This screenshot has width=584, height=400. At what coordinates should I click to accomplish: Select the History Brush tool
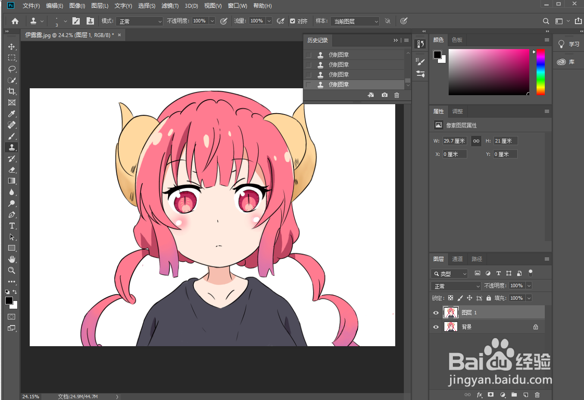tap(12, 158)
